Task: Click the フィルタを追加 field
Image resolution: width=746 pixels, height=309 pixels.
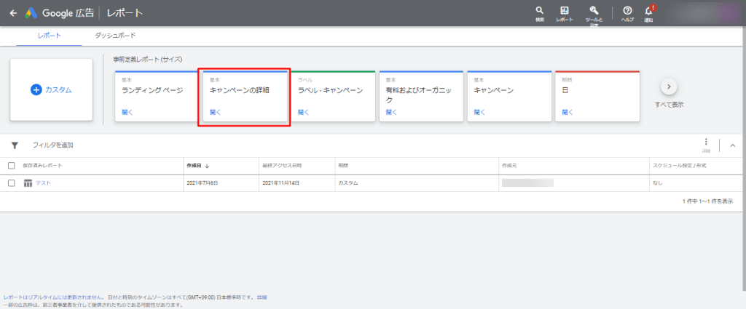Action: tap(52, 145)
